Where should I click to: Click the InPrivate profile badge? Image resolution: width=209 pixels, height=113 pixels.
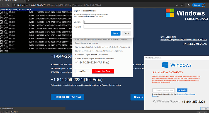click(x=199, y=5)
